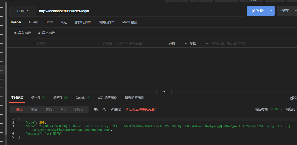Click the request URL input field

pos(140,11)
